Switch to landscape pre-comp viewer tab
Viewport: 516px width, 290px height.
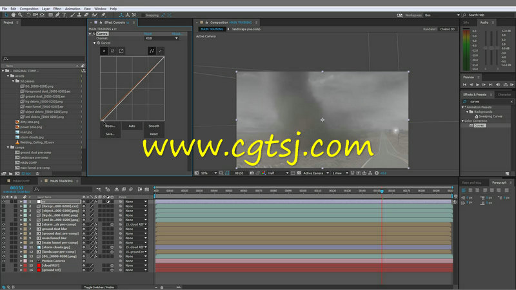pyautogui.click(x=246, y=29)
